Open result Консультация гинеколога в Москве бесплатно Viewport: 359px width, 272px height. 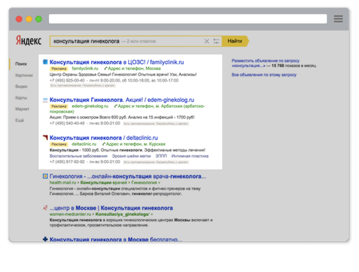(x=116, y=240)
